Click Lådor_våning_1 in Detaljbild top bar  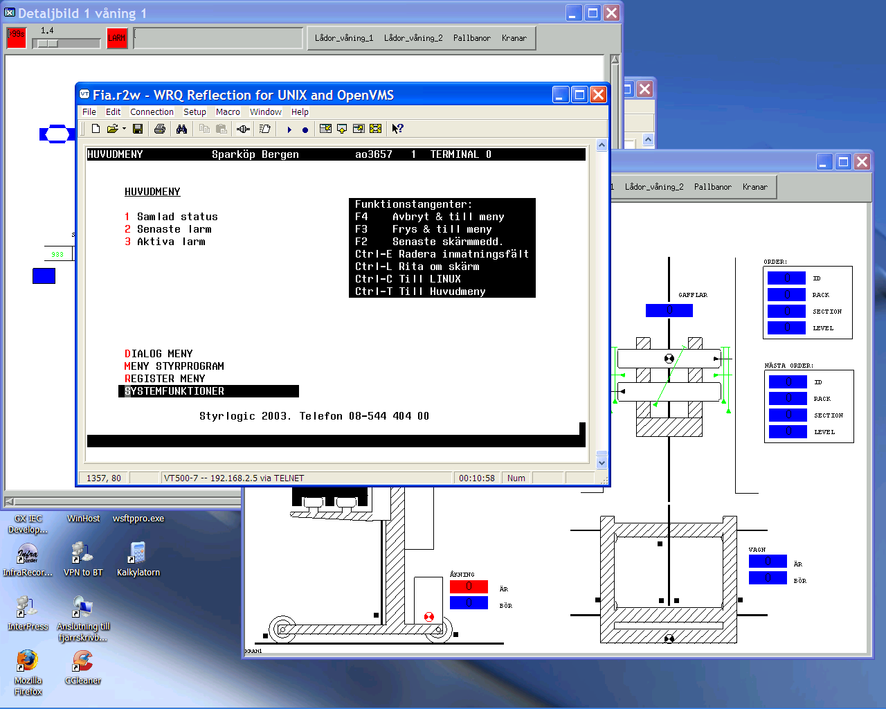pos(344,38)
